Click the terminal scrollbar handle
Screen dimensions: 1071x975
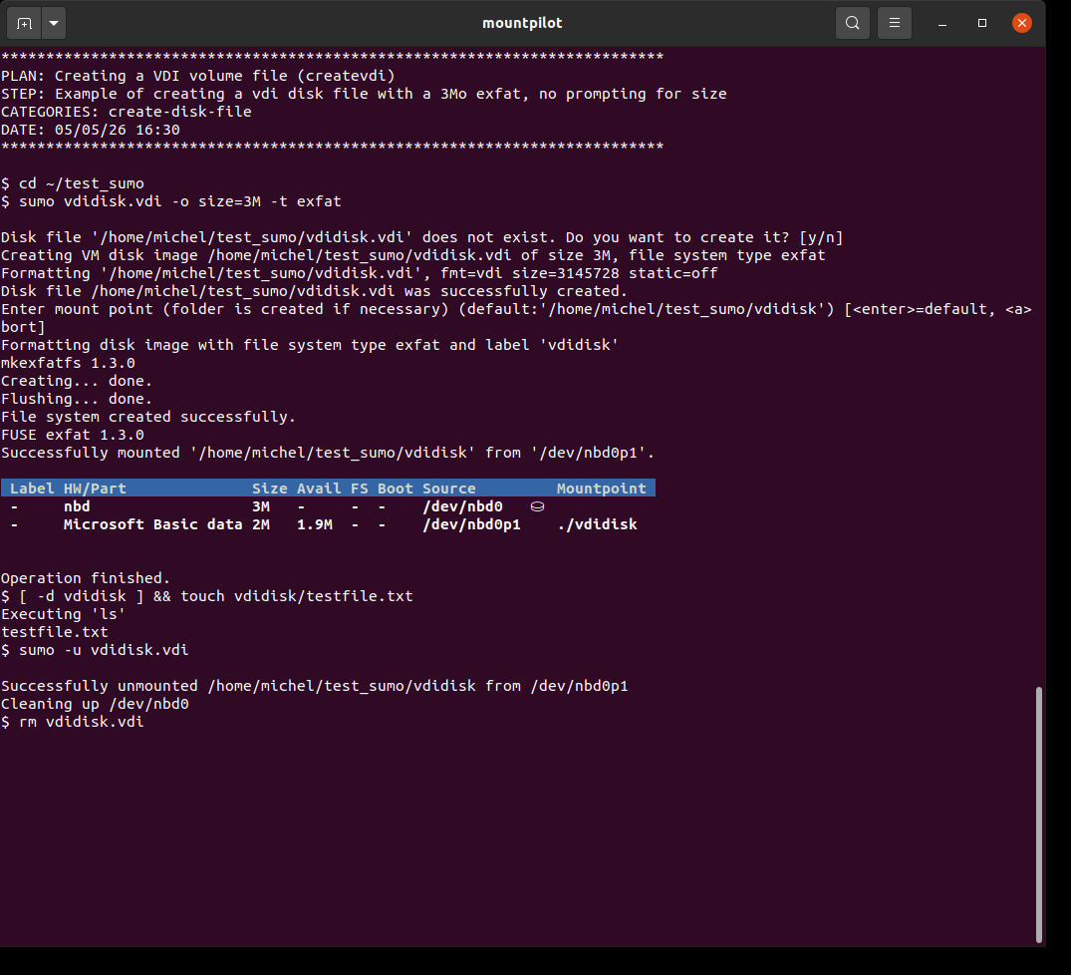click(x=1039, y=814)
